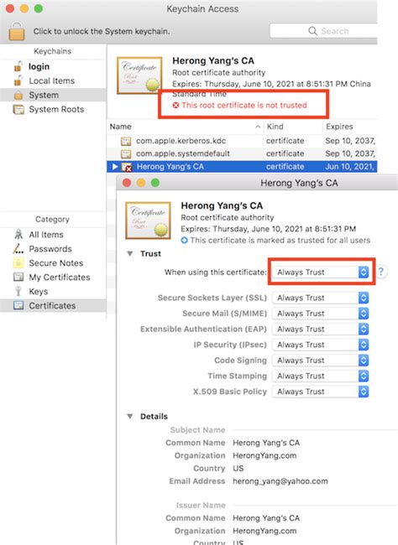Open the Code Signing trust dropdown
Screen dimensions: 398x545
point(321,361)
